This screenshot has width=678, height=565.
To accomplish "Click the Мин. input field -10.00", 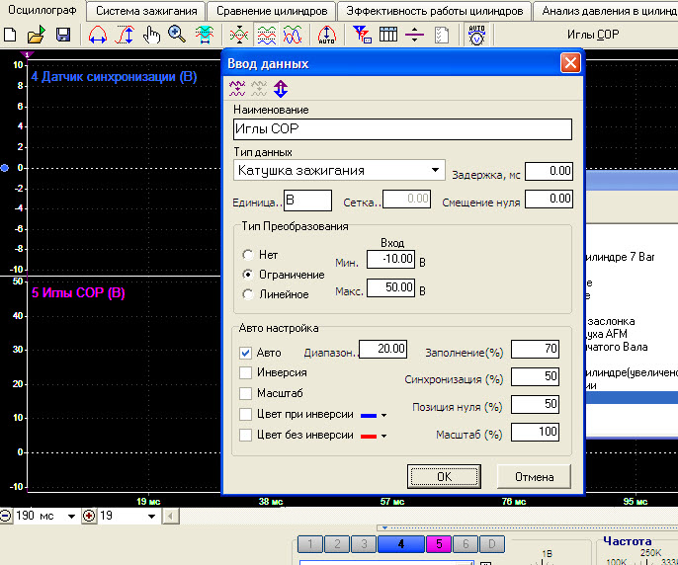I will tap(391, 259).
